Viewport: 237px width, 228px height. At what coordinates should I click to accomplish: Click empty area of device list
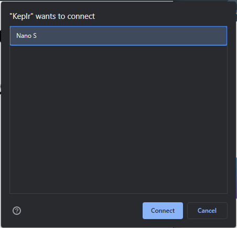[x=118, y=119]
